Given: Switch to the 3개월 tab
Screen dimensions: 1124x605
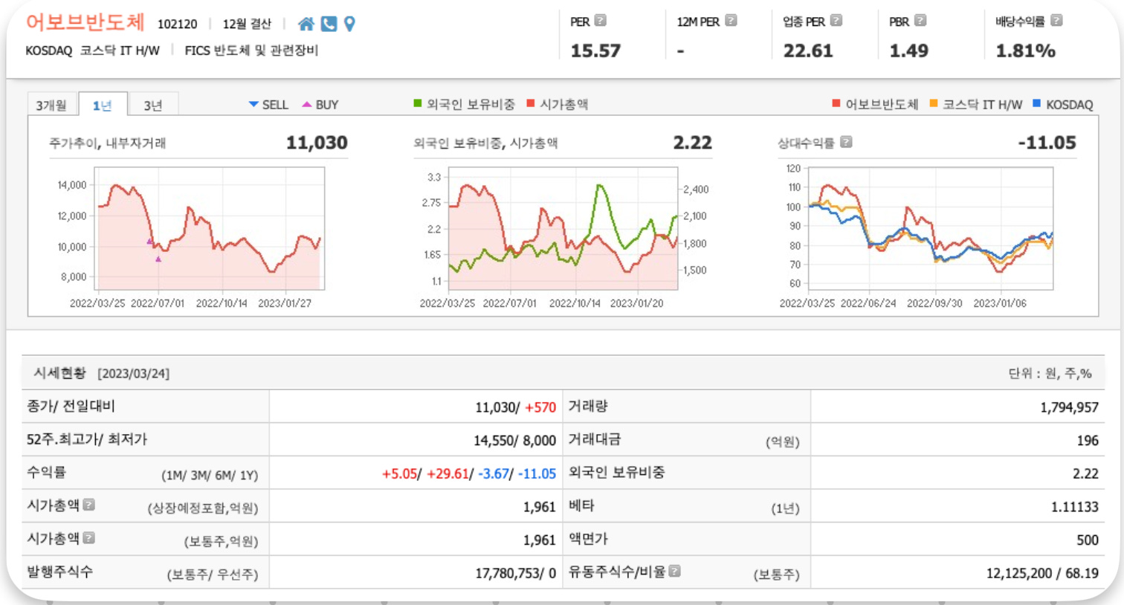Looking at the screenshot, I should click(x=51, y=105).
